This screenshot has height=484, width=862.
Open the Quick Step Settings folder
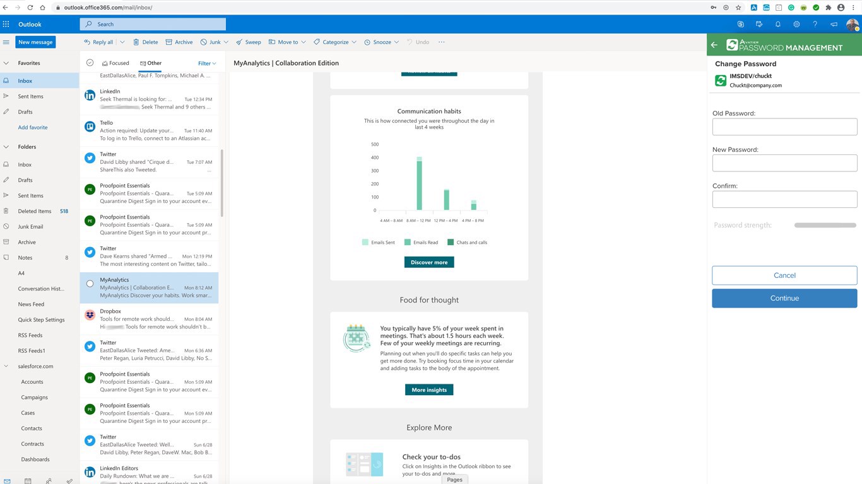click(39, 320)
